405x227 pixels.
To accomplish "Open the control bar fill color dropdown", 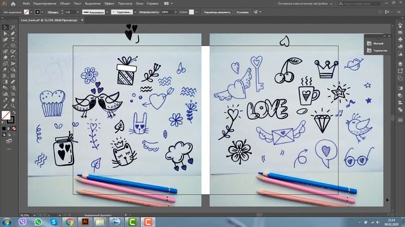I will pos(31,12).
